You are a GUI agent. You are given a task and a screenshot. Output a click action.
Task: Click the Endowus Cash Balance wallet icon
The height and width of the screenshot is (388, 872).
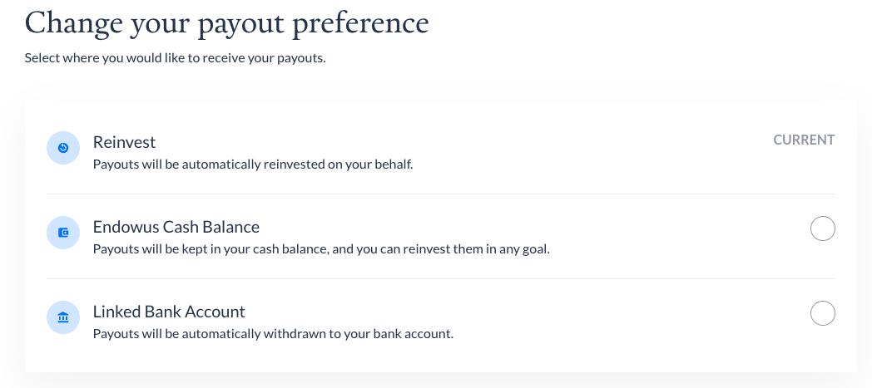point(63,233)
